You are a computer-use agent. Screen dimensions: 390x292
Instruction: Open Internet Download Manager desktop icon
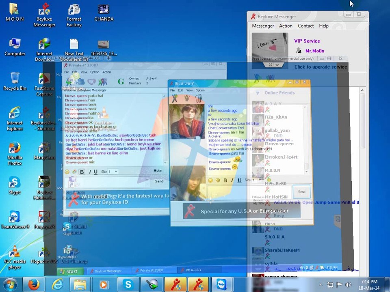coord(44,49)
